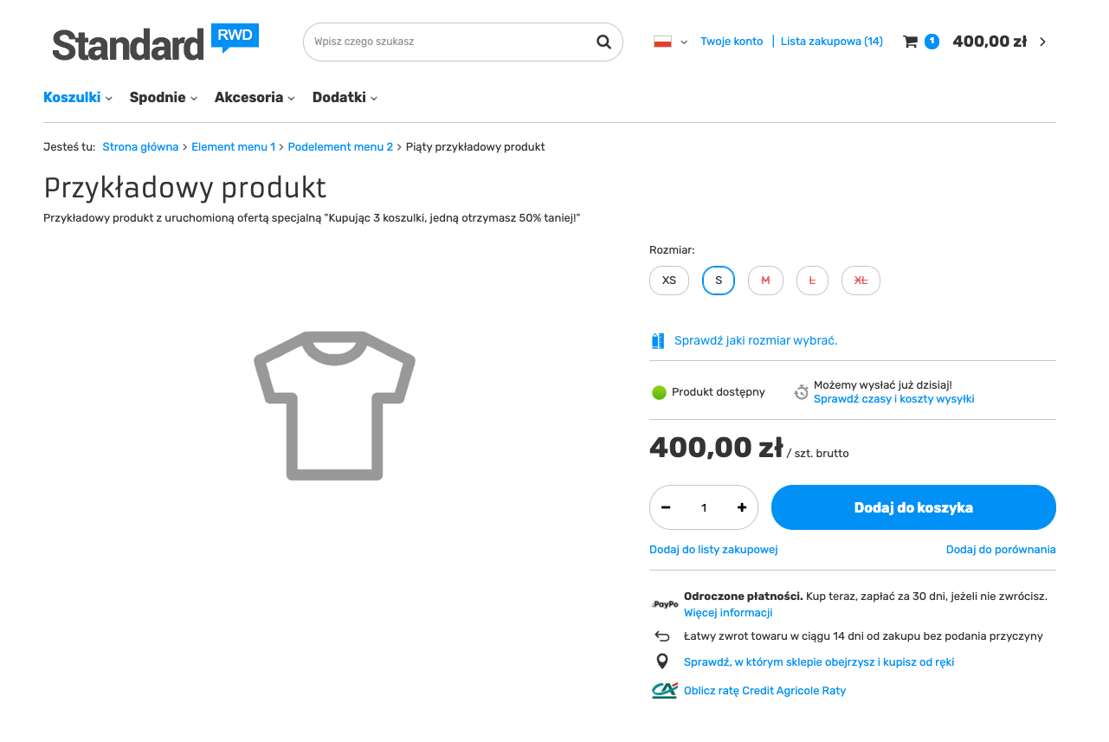Image resolution: width=1109 pixels, height=742 pixels.
Task: Expand the Spodnie menu
Action: 164,98
